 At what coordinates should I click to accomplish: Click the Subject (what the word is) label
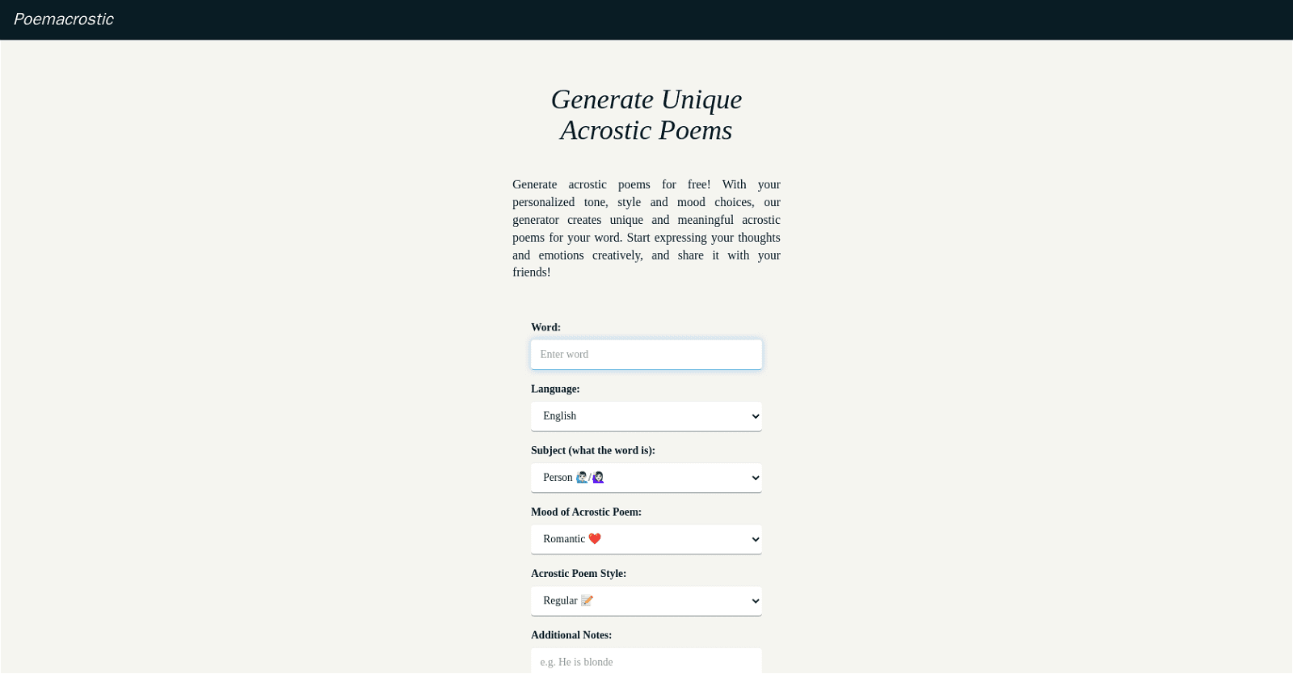tap(593, 450)
